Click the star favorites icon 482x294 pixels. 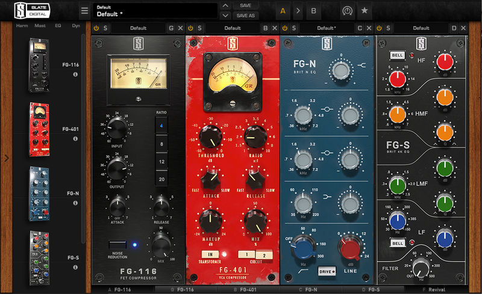tap(365, 11)
